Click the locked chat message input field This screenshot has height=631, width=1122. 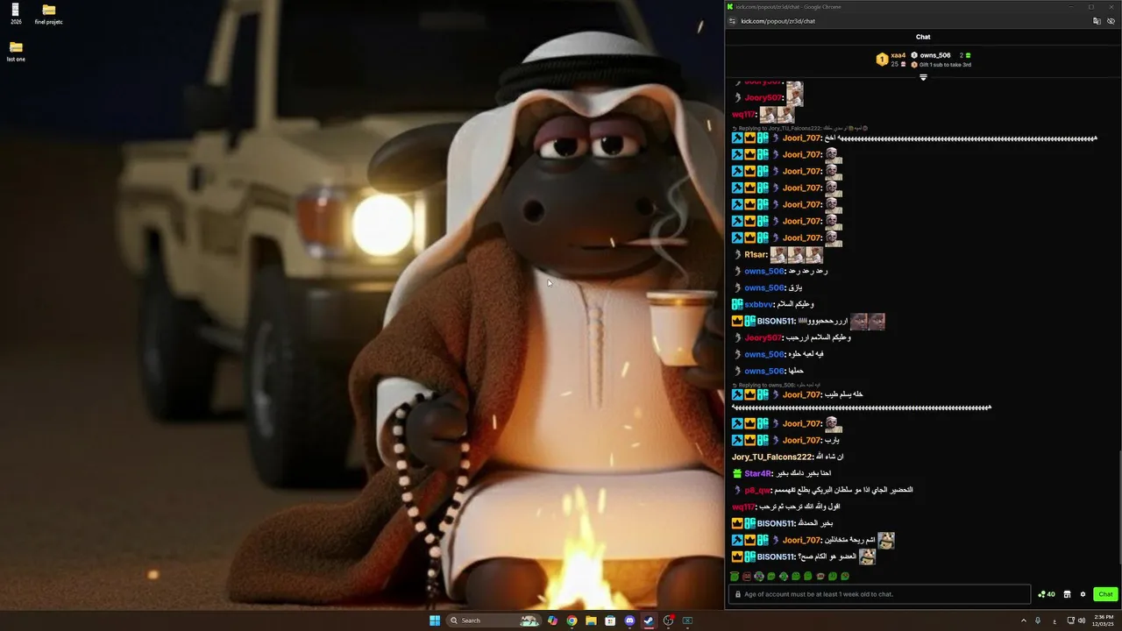pyautogui.click(x=879, y=594)
